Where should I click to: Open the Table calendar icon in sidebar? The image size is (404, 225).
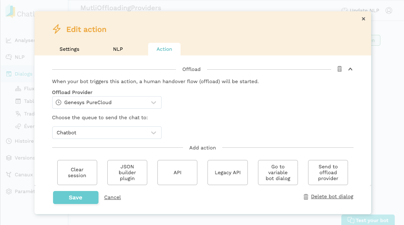(x=18, y=101)
